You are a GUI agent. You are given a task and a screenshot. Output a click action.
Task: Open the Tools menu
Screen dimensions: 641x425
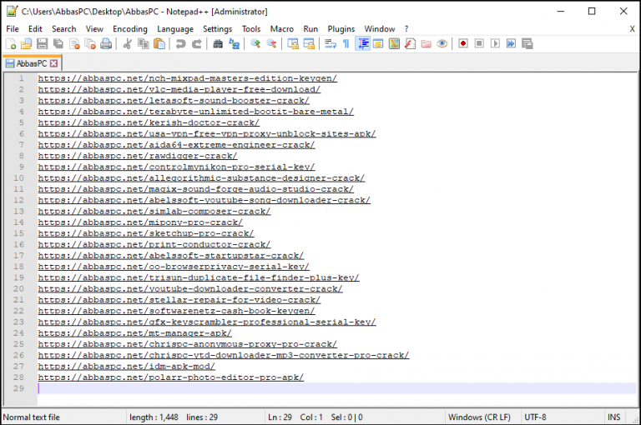(x=251, y=29)
